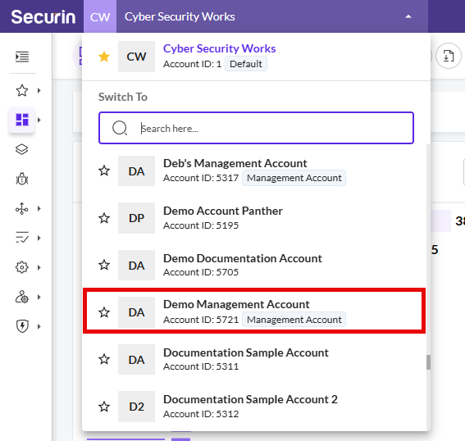The width and height of the screenshot is (465, 441).
Task: Open the Dashboard sidebar icon
Action: [x=22, y=120]
